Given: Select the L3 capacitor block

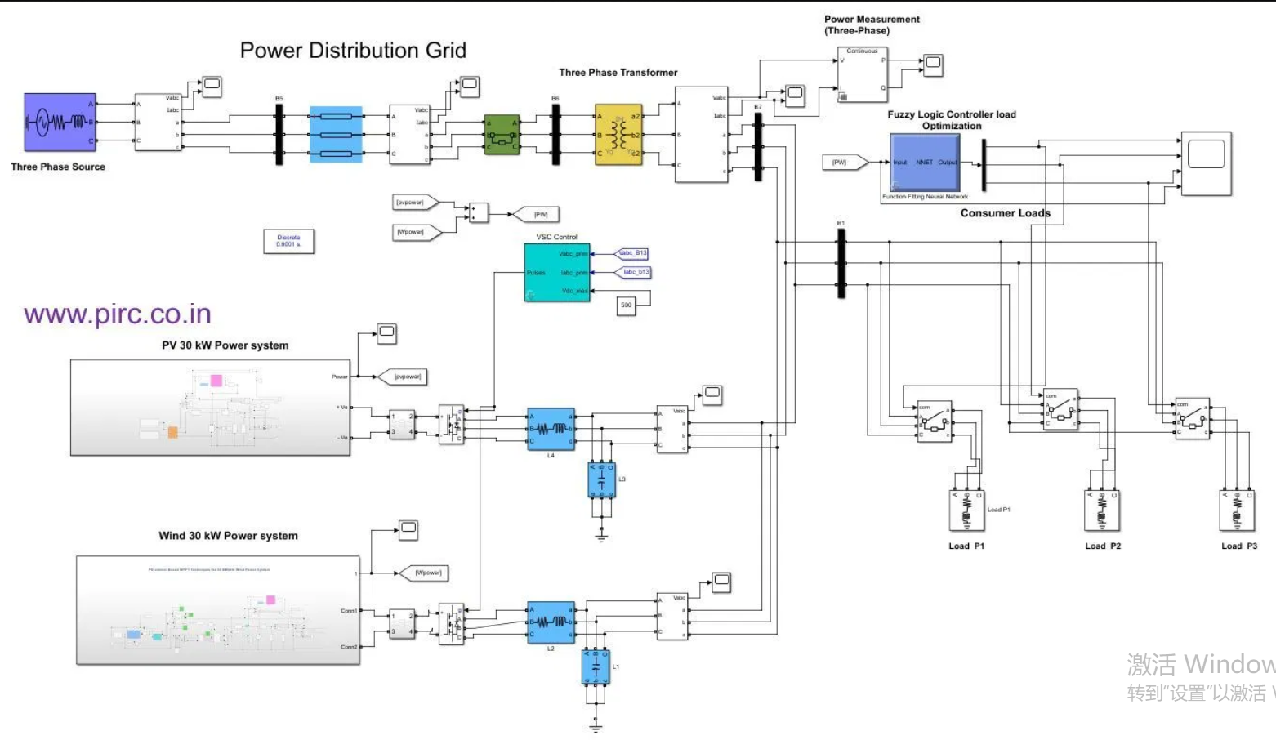Looking at the screenshot, I should [601, 480].
